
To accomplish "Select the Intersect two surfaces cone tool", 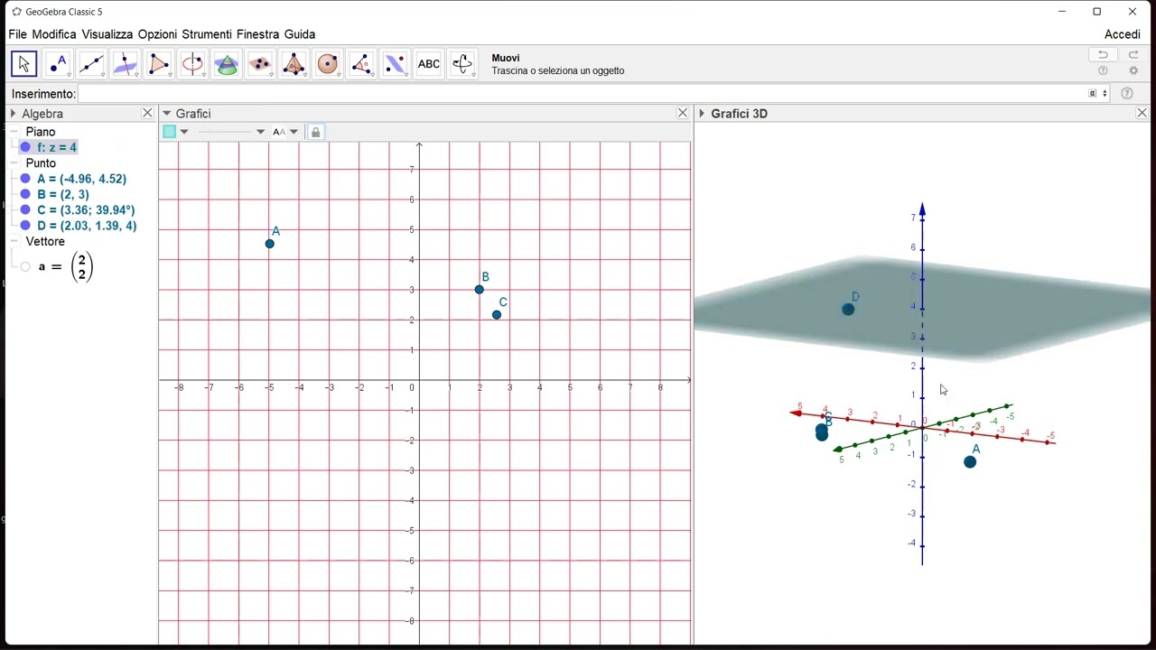I will point(227,64).
